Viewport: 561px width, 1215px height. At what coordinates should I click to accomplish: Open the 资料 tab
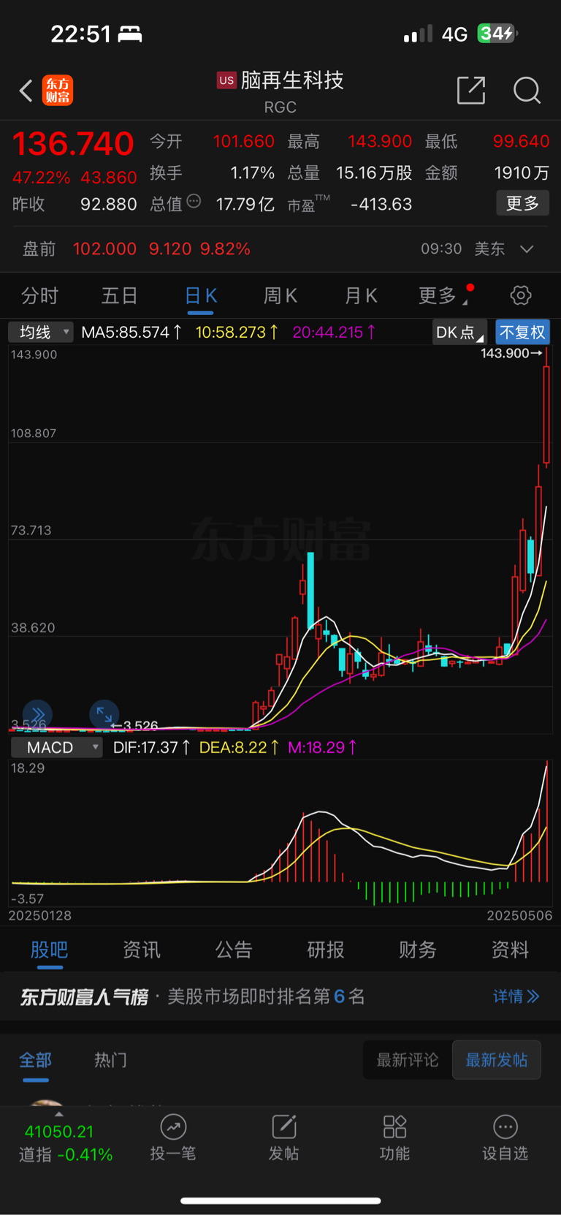pos(510,950)
